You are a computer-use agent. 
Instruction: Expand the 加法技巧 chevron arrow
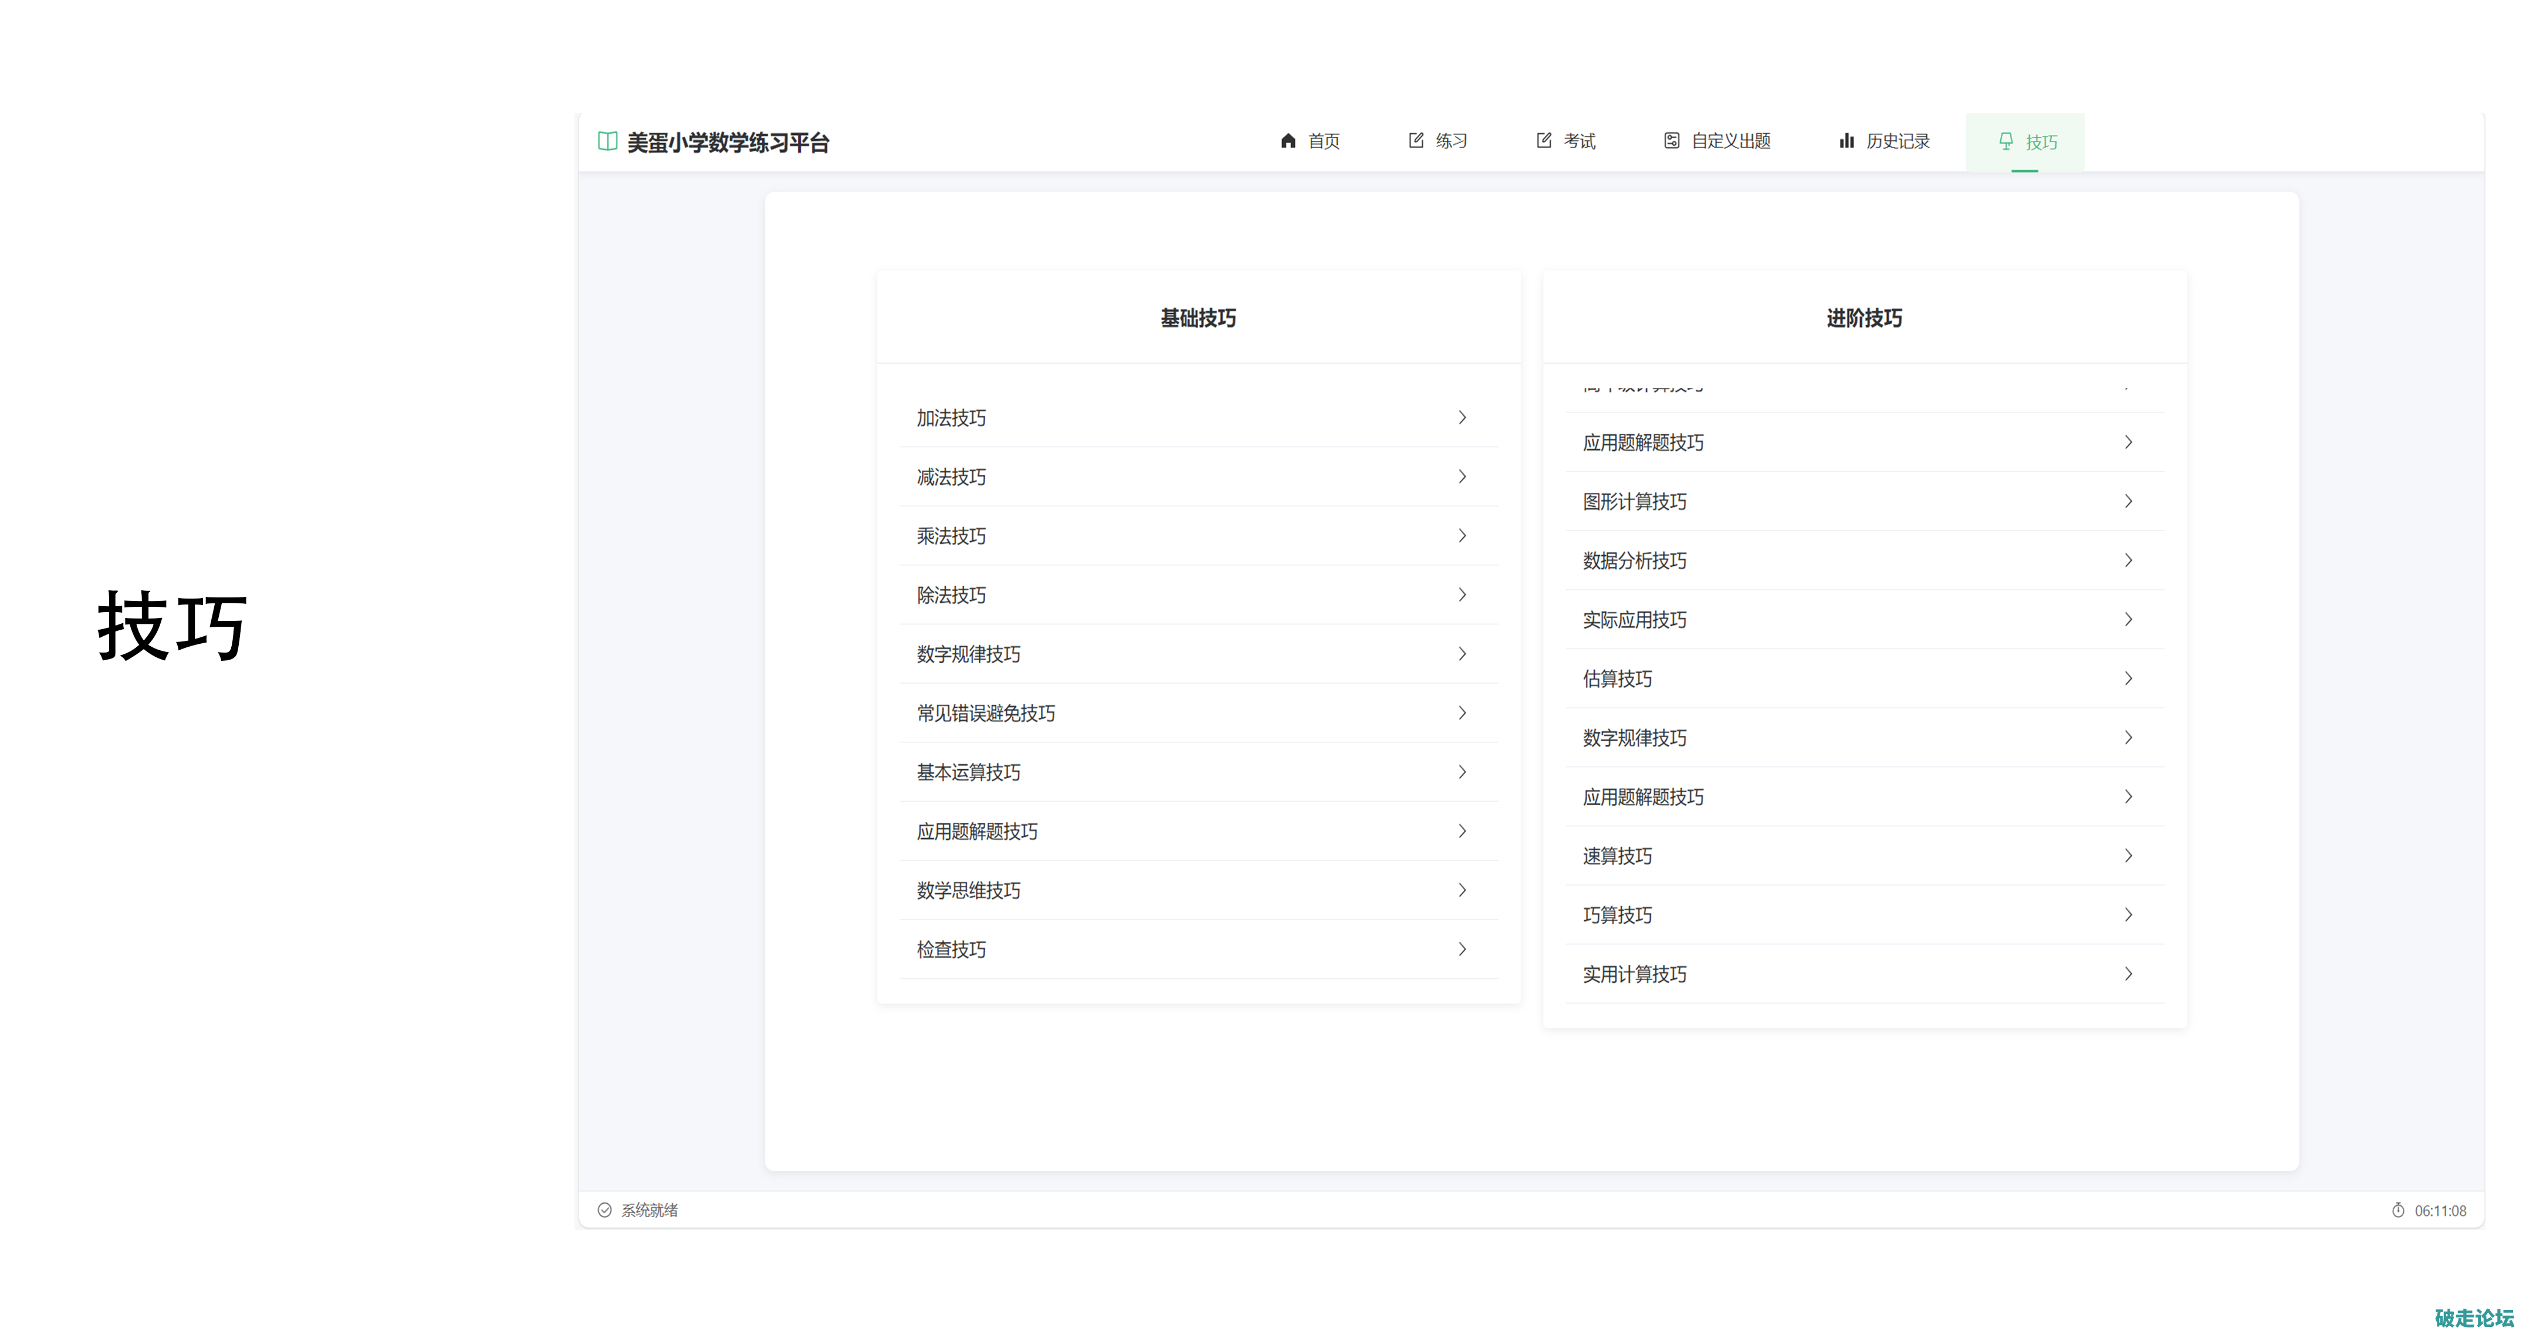point(1461,418)
